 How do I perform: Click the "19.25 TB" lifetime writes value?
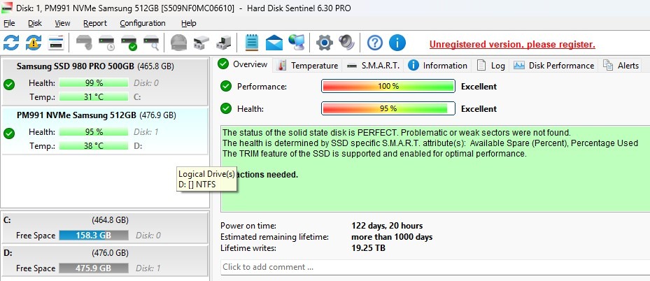click(x=368, y=248)
